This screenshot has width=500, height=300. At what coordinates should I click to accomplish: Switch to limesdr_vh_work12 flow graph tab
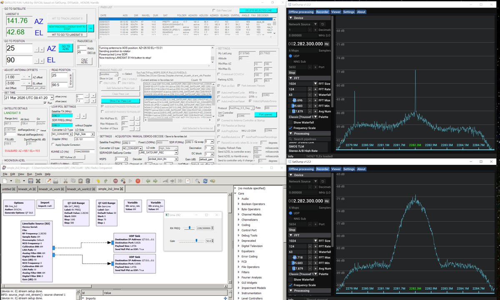click(x=81, y=189)
